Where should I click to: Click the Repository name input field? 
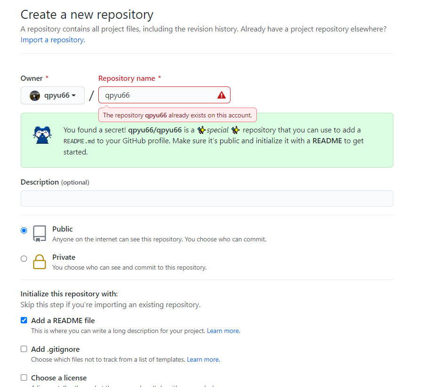(x=164, y=95)
